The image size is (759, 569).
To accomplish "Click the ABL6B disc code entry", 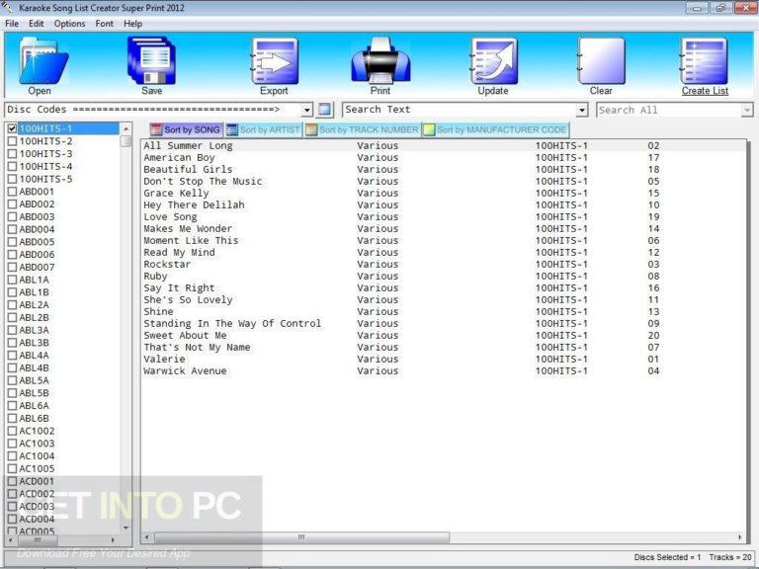I will click(x=34, y=418).
